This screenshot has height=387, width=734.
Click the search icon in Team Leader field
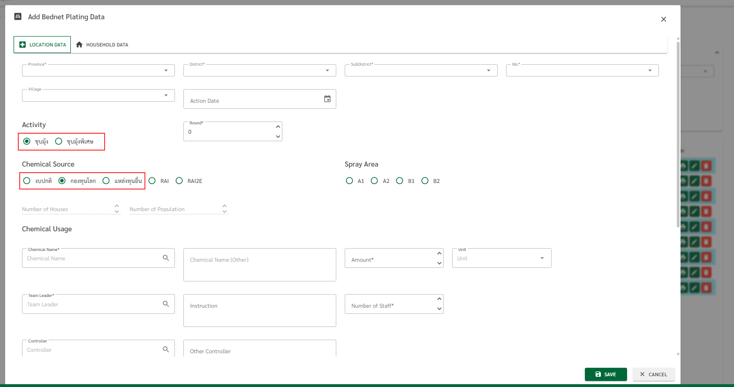coord(166,304)
